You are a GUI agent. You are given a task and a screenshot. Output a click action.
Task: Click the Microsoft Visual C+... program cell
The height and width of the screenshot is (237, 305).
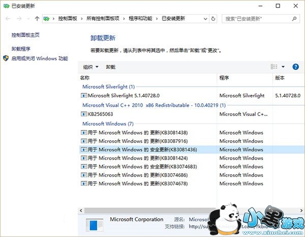click(x=243, y=114)
